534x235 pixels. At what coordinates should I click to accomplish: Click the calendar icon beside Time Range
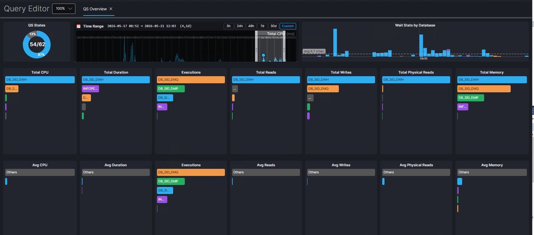click(x=78, y=26)
